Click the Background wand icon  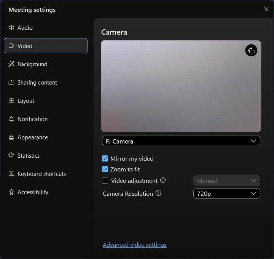(x=11, y=64)
